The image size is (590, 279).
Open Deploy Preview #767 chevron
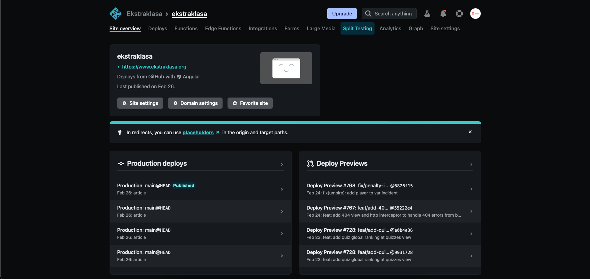click(471, 211)
